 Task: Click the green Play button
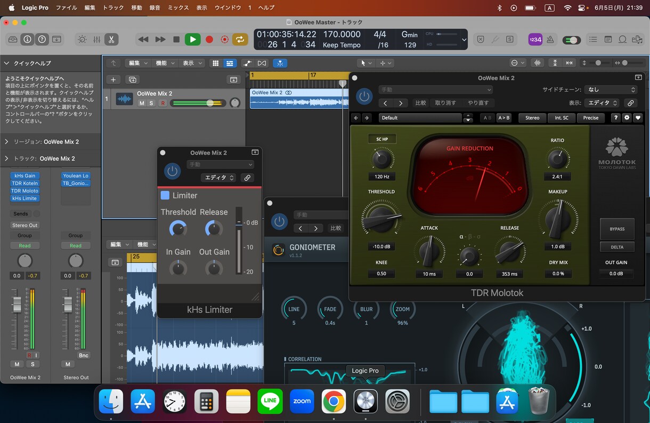192,39
